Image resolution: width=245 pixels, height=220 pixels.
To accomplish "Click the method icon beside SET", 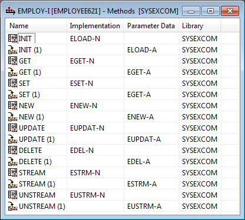I will click(13, 83).
